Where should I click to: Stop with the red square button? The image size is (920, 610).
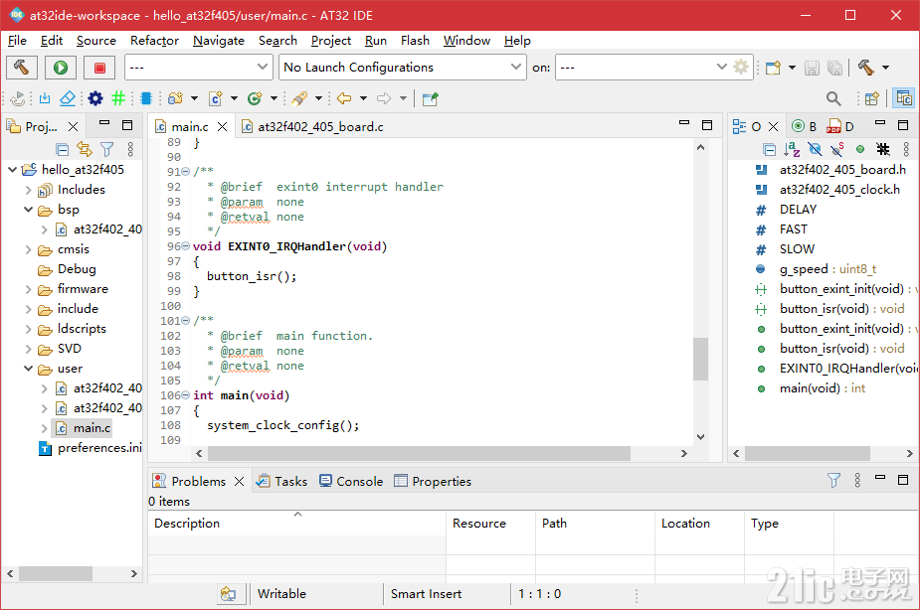99,68
